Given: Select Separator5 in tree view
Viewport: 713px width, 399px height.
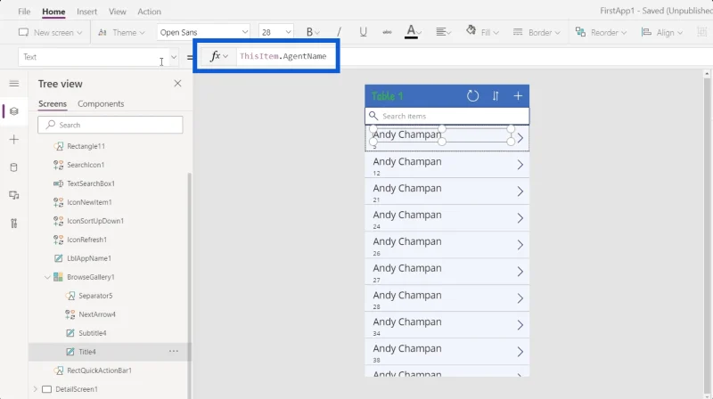Looking at the screenshot, I should pyautogui.click(x=95, y=296).
